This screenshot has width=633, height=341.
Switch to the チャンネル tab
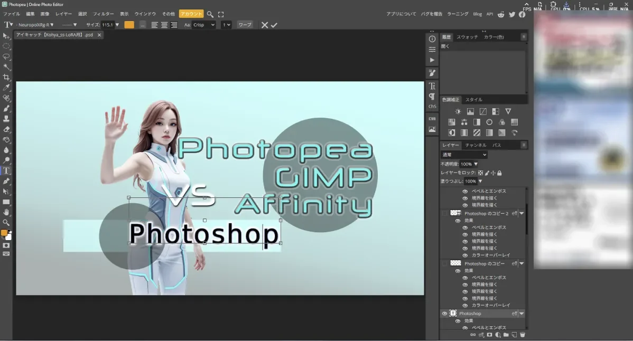[x=476, y=145]
